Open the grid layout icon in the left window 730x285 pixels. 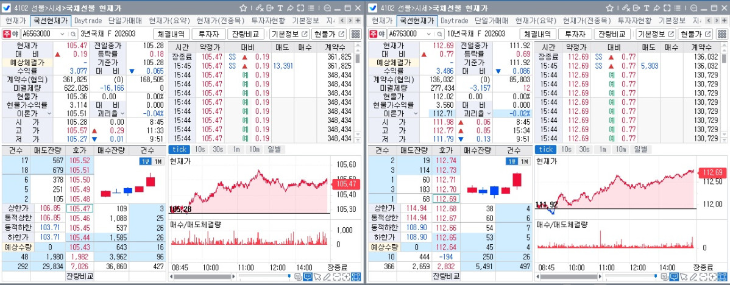[356, 34]
